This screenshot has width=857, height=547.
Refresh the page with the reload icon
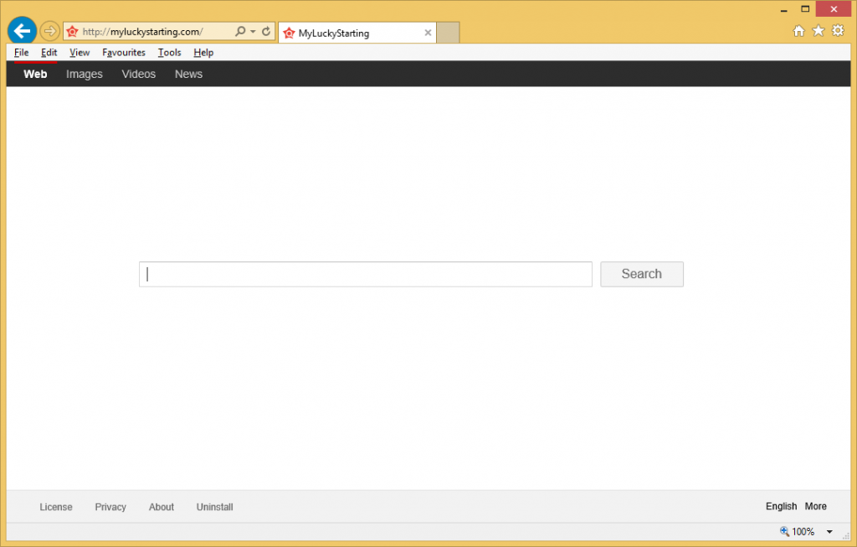coord(266,32)
